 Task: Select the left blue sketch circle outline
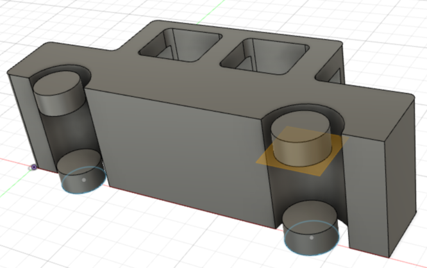(x=84, y=180)
